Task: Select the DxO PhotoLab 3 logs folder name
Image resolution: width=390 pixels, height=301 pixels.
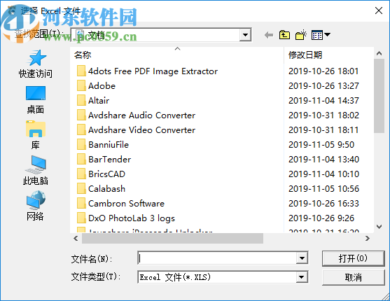Action: pyautogui.click(x=132, y=218)
